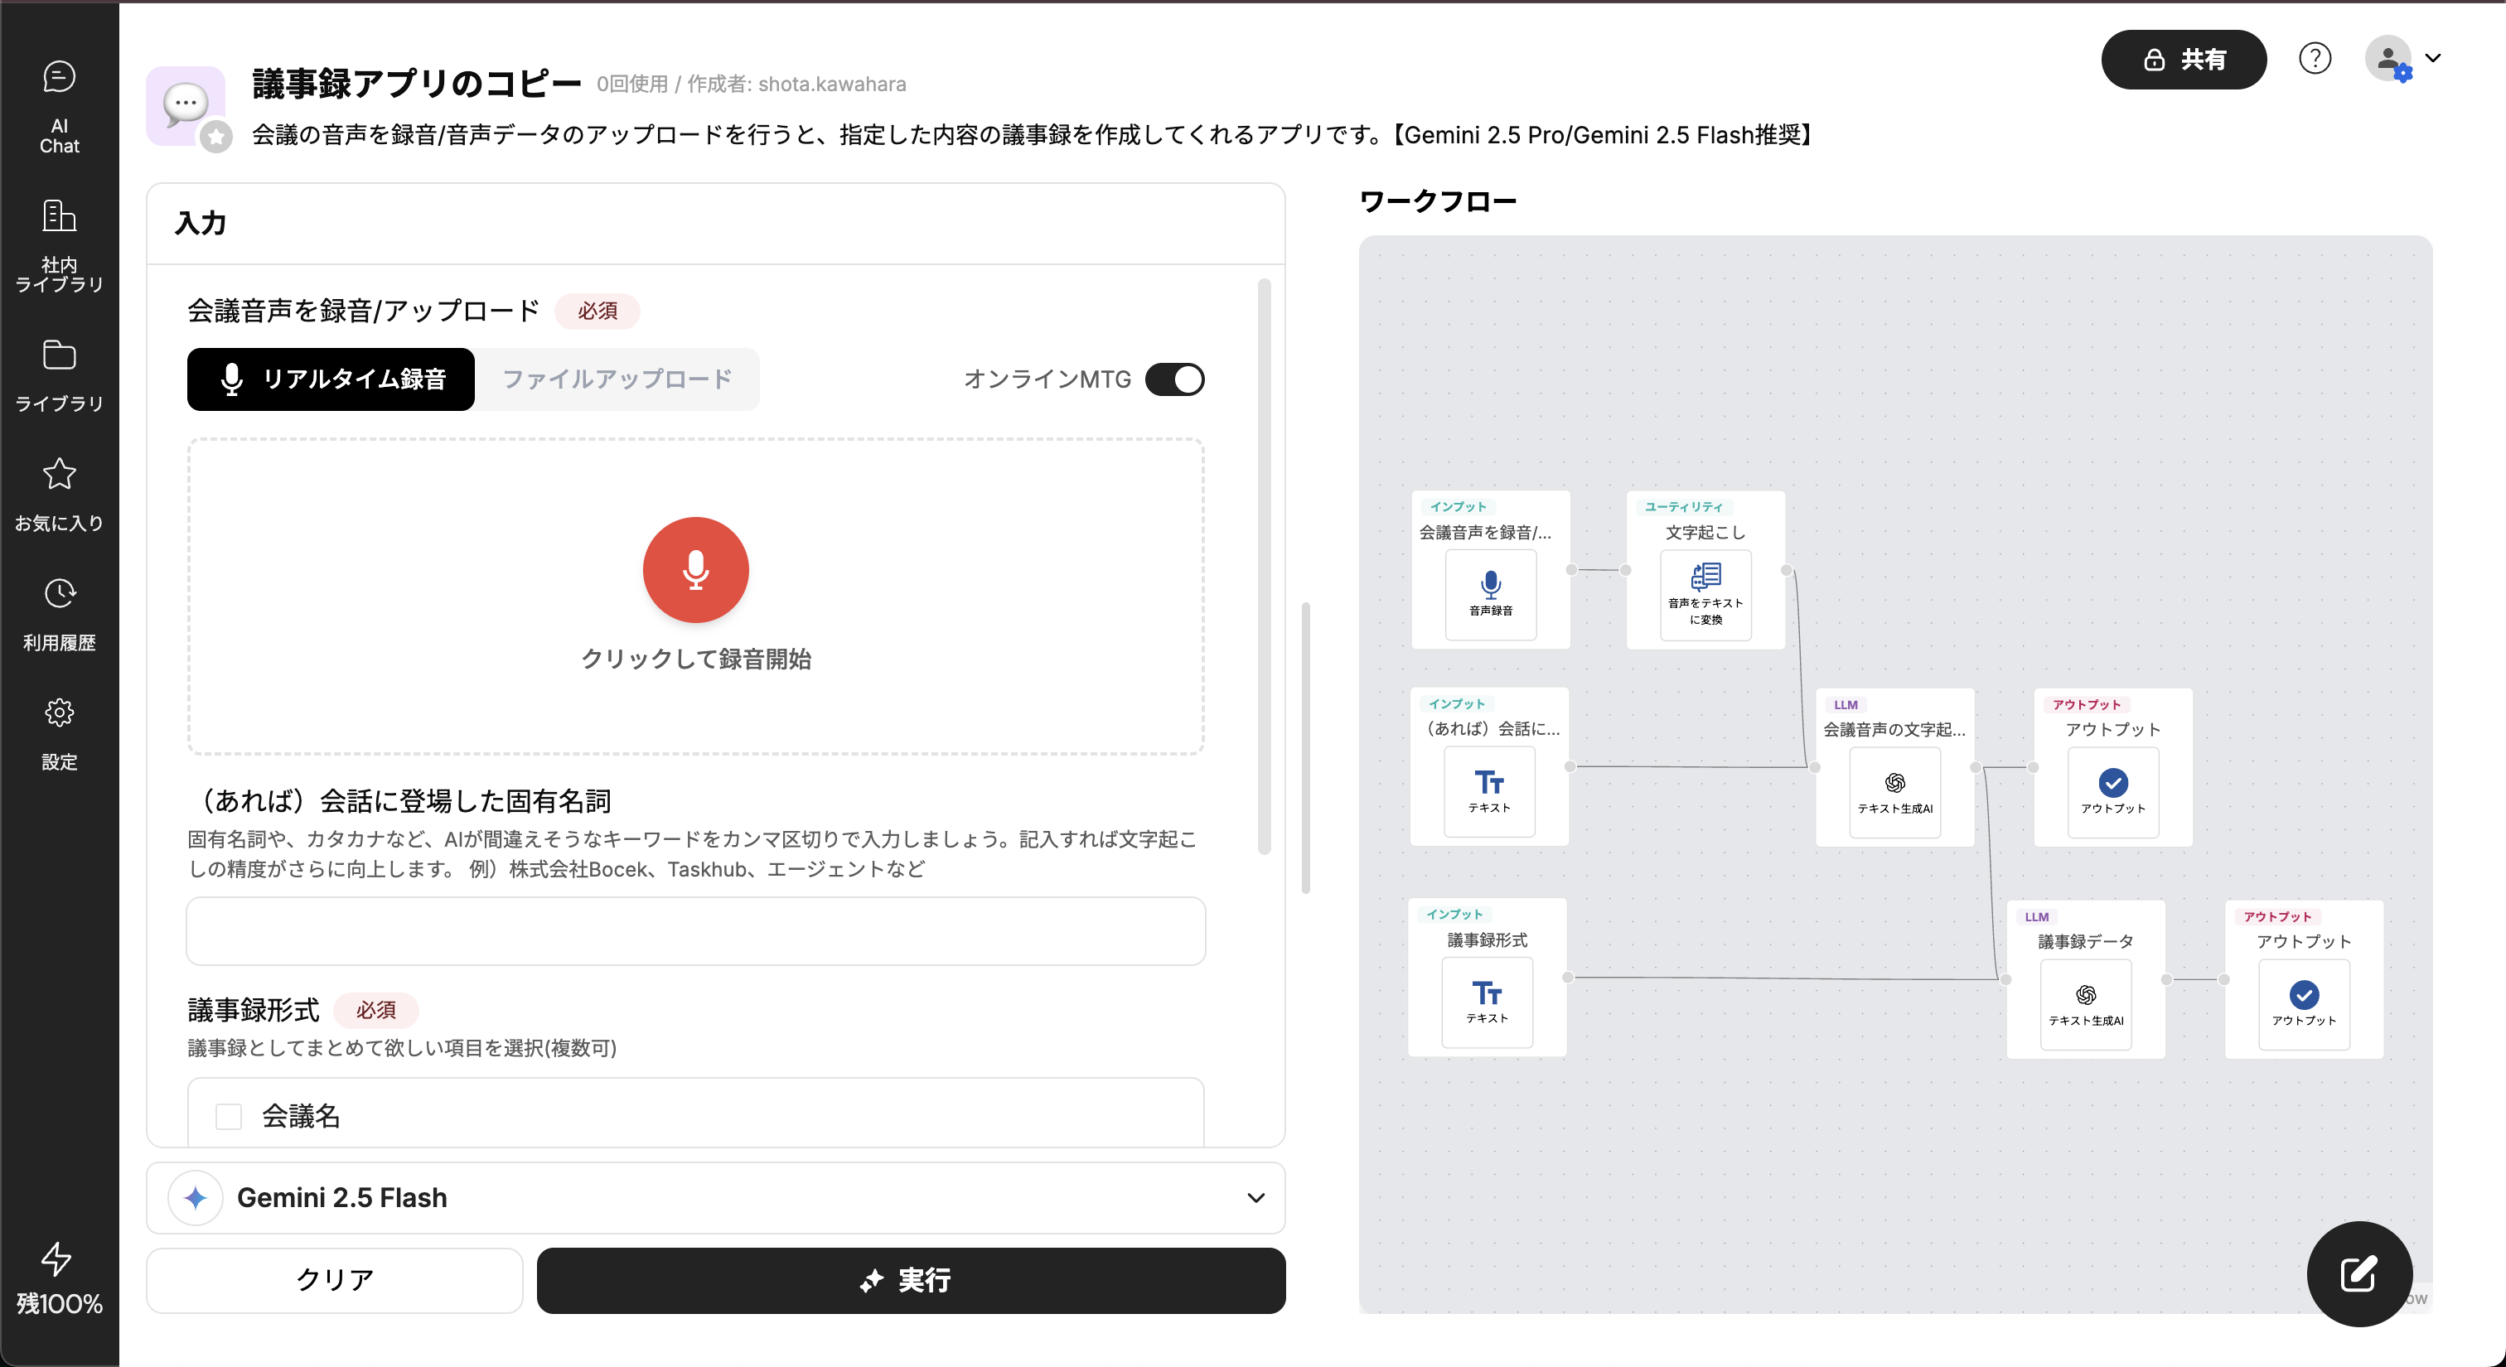Select the リアルタイム録音 tab
This screenshot has height=1367, width=2506.
[x=331, y=379]
